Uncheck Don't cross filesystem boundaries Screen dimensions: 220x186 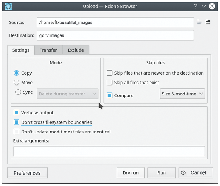pyautogui.click(x=16, y=122)
